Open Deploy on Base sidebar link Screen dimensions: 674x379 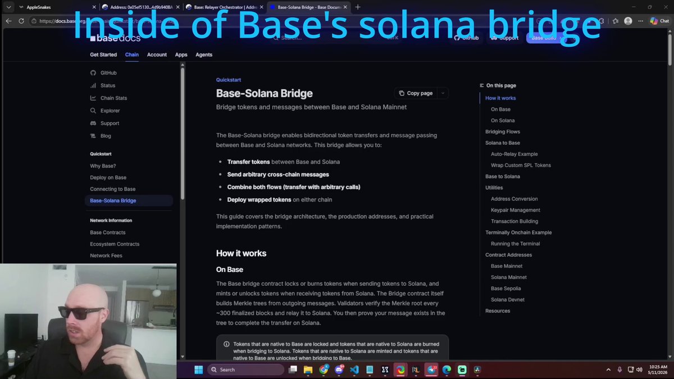tap(108, 177)
